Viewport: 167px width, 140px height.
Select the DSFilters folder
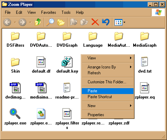click(x=15, y=39)
